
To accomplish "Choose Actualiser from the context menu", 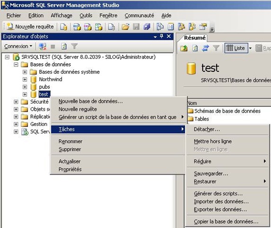I will tap(118, 161).
